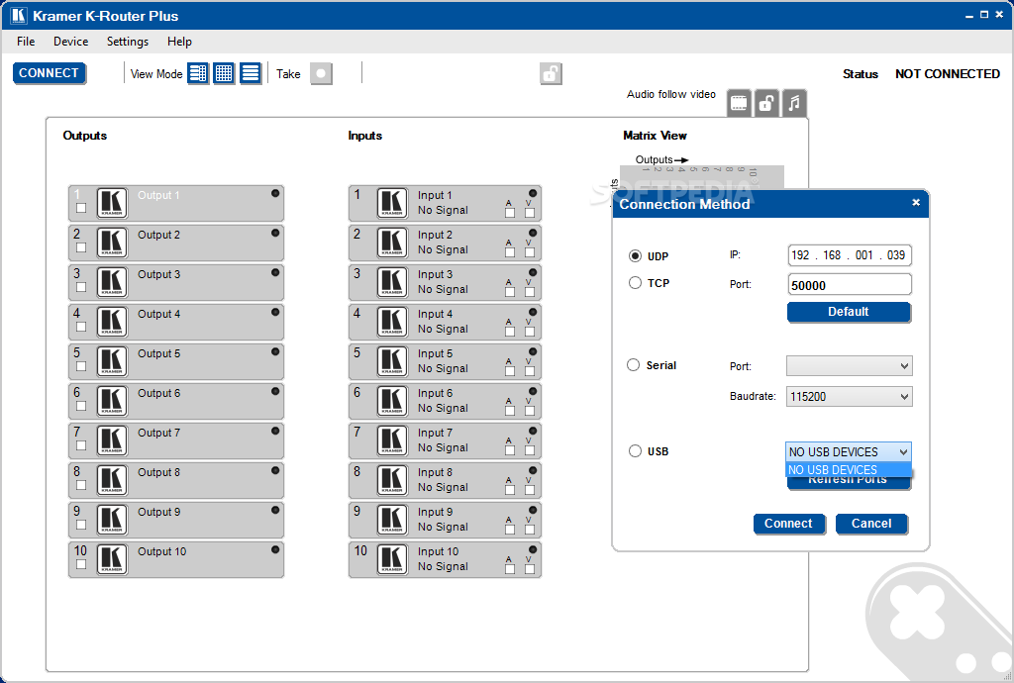Click the Kramer logo icon of Input 2
Viewport: 1014px width, 683px height.
[392, 243]
